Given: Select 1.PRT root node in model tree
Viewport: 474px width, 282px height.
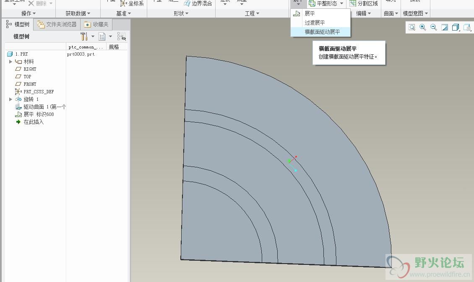Looking at the screenshot, I should [x=18, y=54].
